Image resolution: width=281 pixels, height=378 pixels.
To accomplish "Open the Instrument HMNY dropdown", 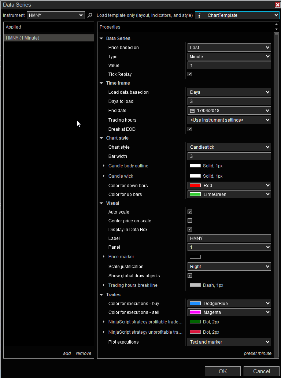I will (x=56, y=15).
